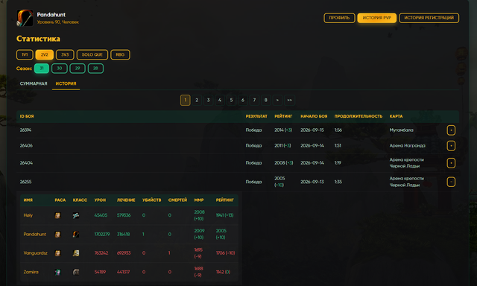Click player name Vanguardsz

pyautogui.click(x=35, y=253)
